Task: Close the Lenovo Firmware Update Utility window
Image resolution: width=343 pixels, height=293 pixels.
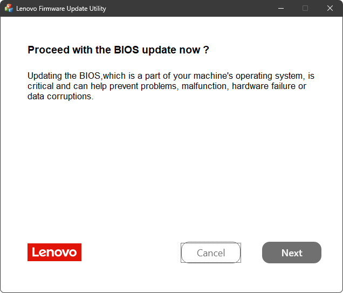Action: pos(330,9)
